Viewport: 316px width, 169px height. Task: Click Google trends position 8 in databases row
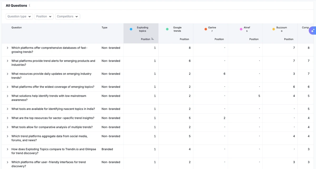190,48
